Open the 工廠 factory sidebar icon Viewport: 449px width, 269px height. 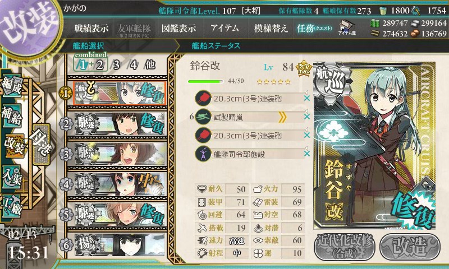11,207
